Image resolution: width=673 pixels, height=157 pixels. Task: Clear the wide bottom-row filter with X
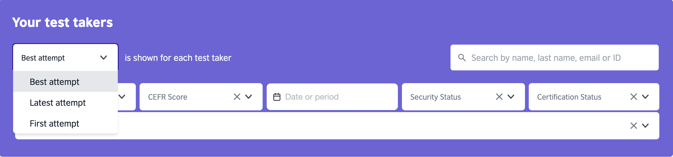(634, 126)
